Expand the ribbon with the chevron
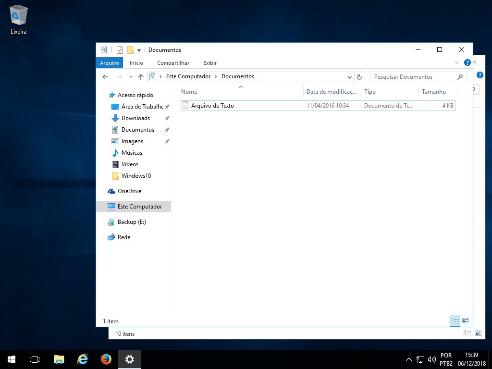Image resolution: width=492 pixels, height=369 pixels. 457,63
